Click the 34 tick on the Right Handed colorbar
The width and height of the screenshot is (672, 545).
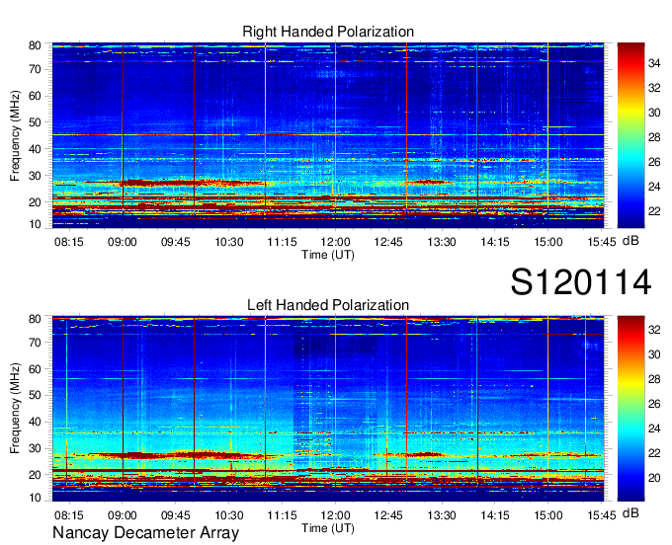[654, 64]
